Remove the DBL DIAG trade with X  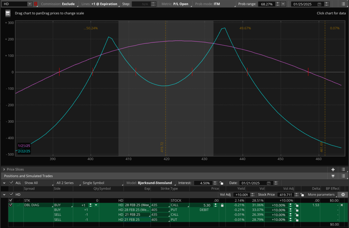point(342,205)
